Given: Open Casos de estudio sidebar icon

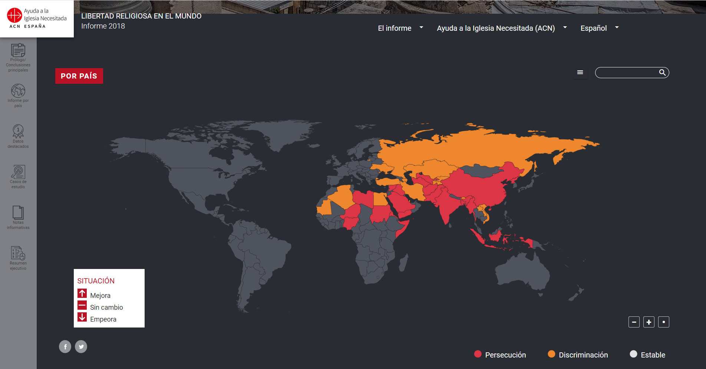Looking at the screenshot, I should [x=18, y=172].
